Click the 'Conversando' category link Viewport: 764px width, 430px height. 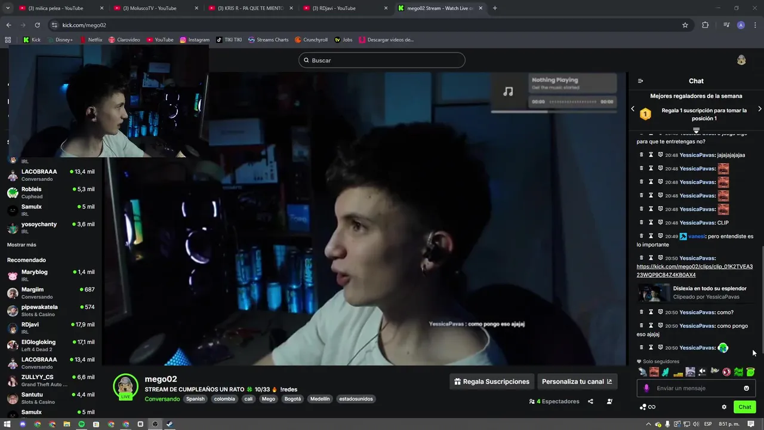coord(162,399)
